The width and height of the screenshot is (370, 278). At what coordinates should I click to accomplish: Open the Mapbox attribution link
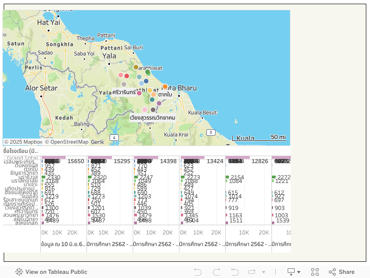23,142
